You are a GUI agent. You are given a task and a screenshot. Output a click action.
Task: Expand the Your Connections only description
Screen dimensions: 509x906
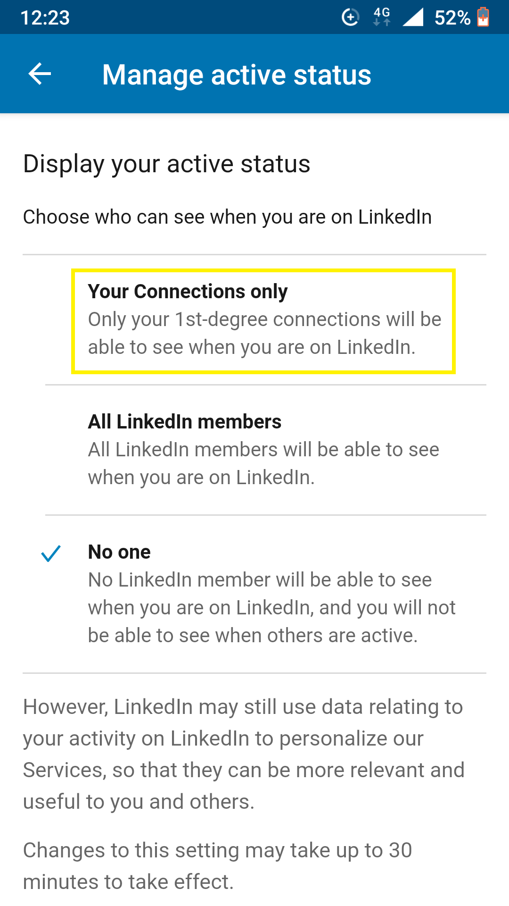click(264, 333)
